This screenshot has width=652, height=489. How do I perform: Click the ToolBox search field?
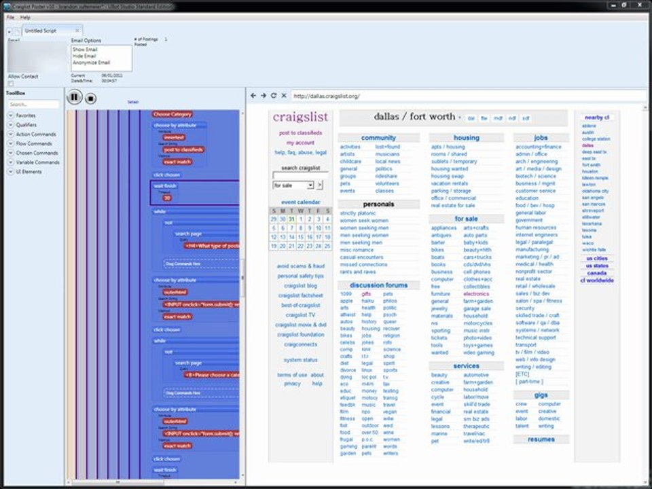(33, 104)
